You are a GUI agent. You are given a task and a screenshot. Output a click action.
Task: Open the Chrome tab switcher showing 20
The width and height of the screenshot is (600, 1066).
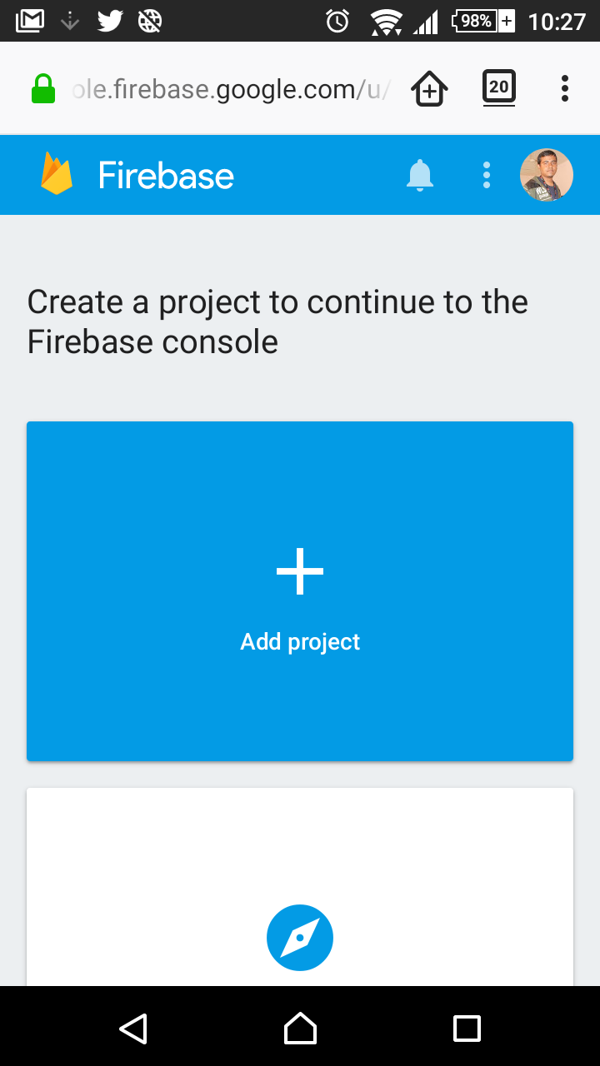[x=498, y=87]
